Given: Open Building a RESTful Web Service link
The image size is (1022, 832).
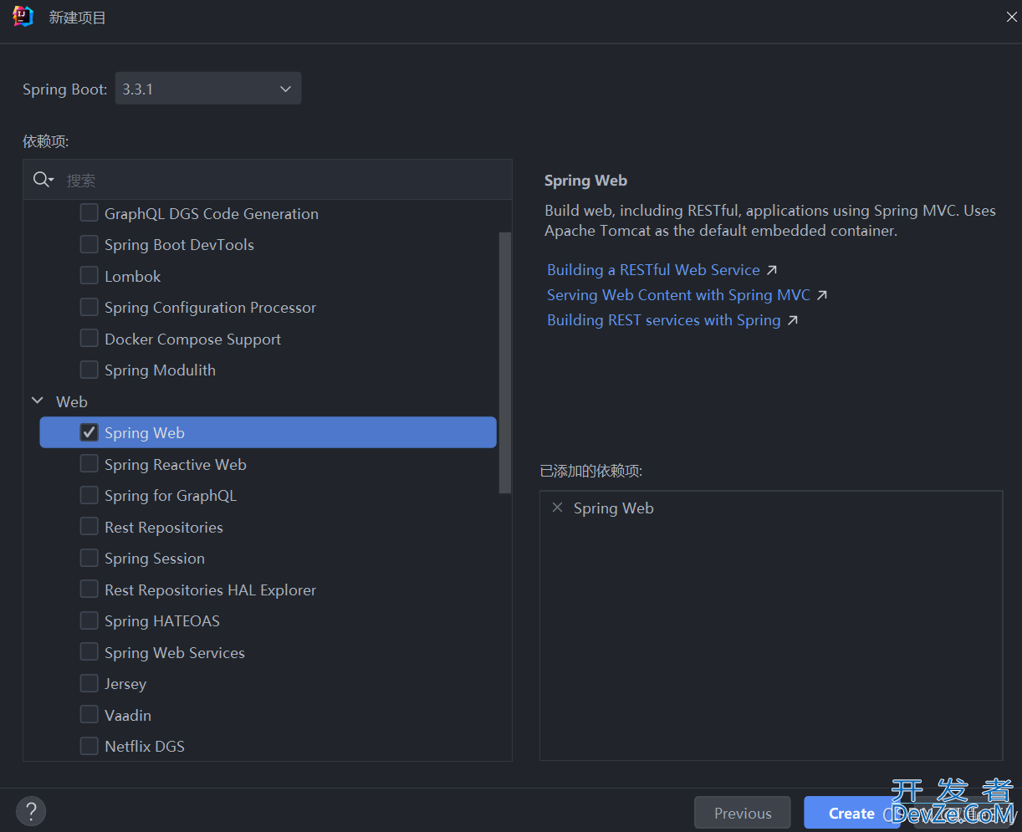Looking at the screenshot, I should 653,270.
